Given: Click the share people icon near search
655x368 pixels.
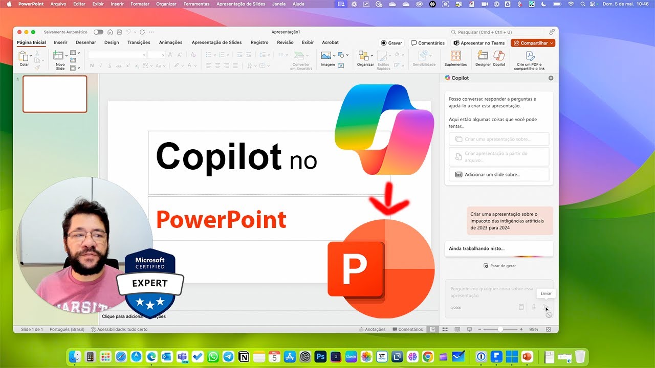Looking at the screenshot, I should [552, 32].
